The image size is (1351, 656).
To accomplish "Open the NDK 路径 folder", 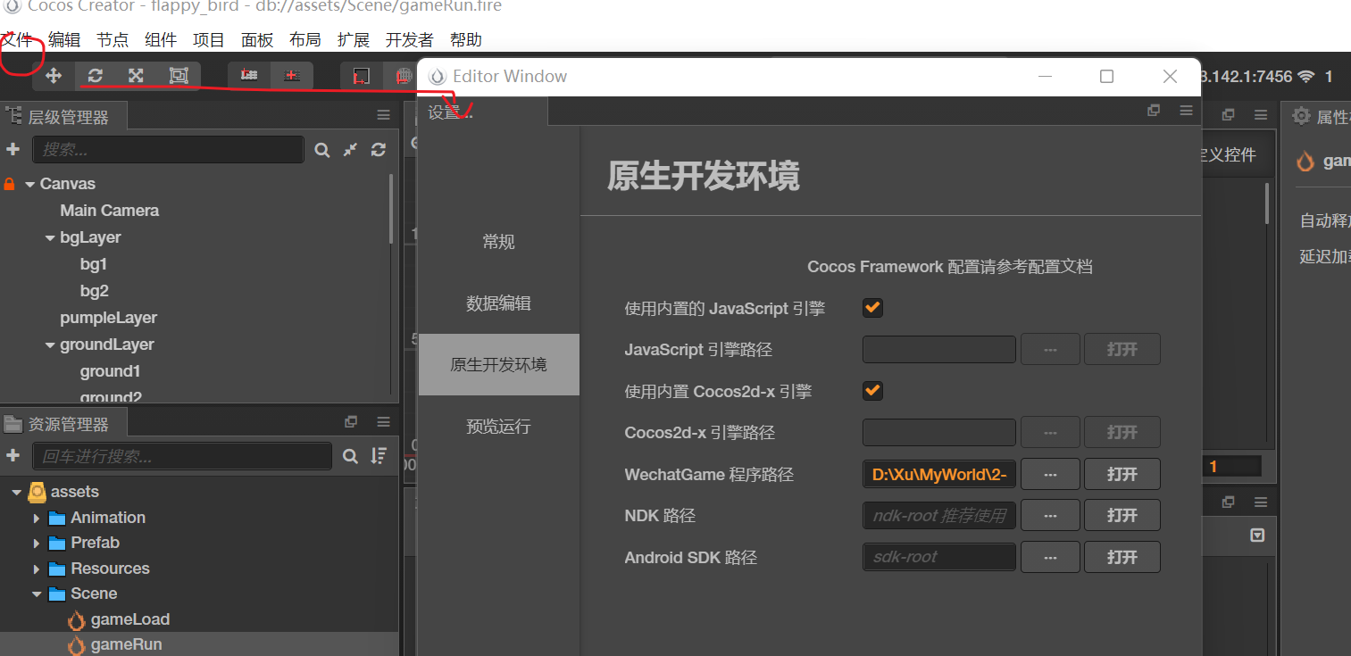I will [x=1122, y=515].
